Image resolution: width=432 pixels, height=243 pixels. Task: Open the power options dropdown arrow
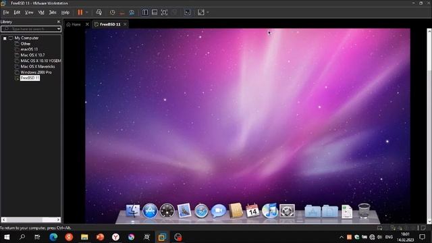[x=87, y=12]
